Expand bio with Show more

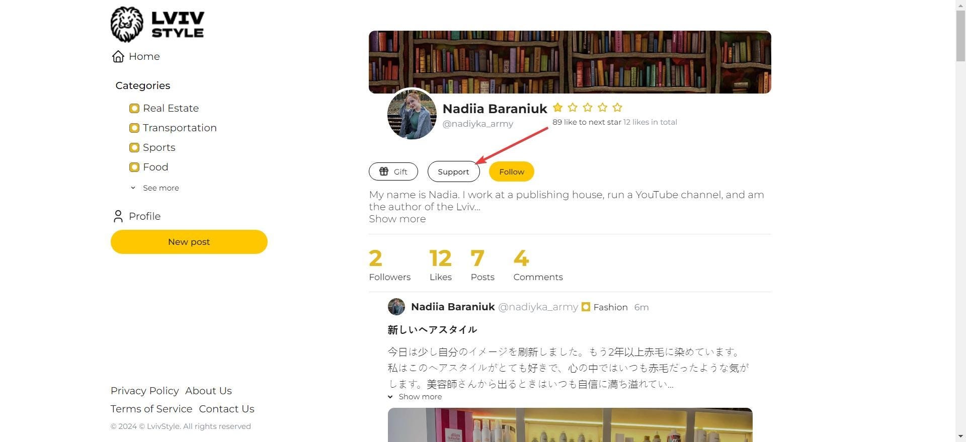pyautogui.click(x=397, y=219)
